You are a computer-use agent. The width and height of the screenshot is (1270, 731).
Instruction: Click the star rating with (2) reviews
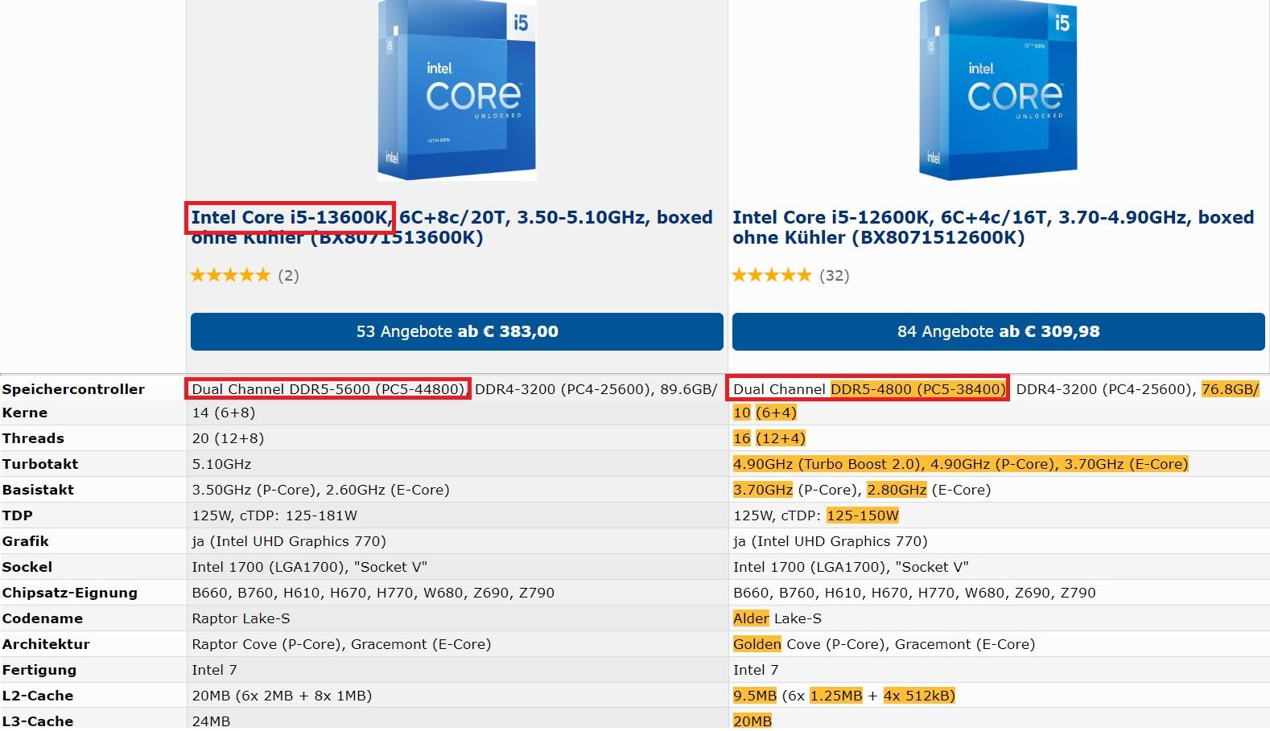[x=245, y=276]
